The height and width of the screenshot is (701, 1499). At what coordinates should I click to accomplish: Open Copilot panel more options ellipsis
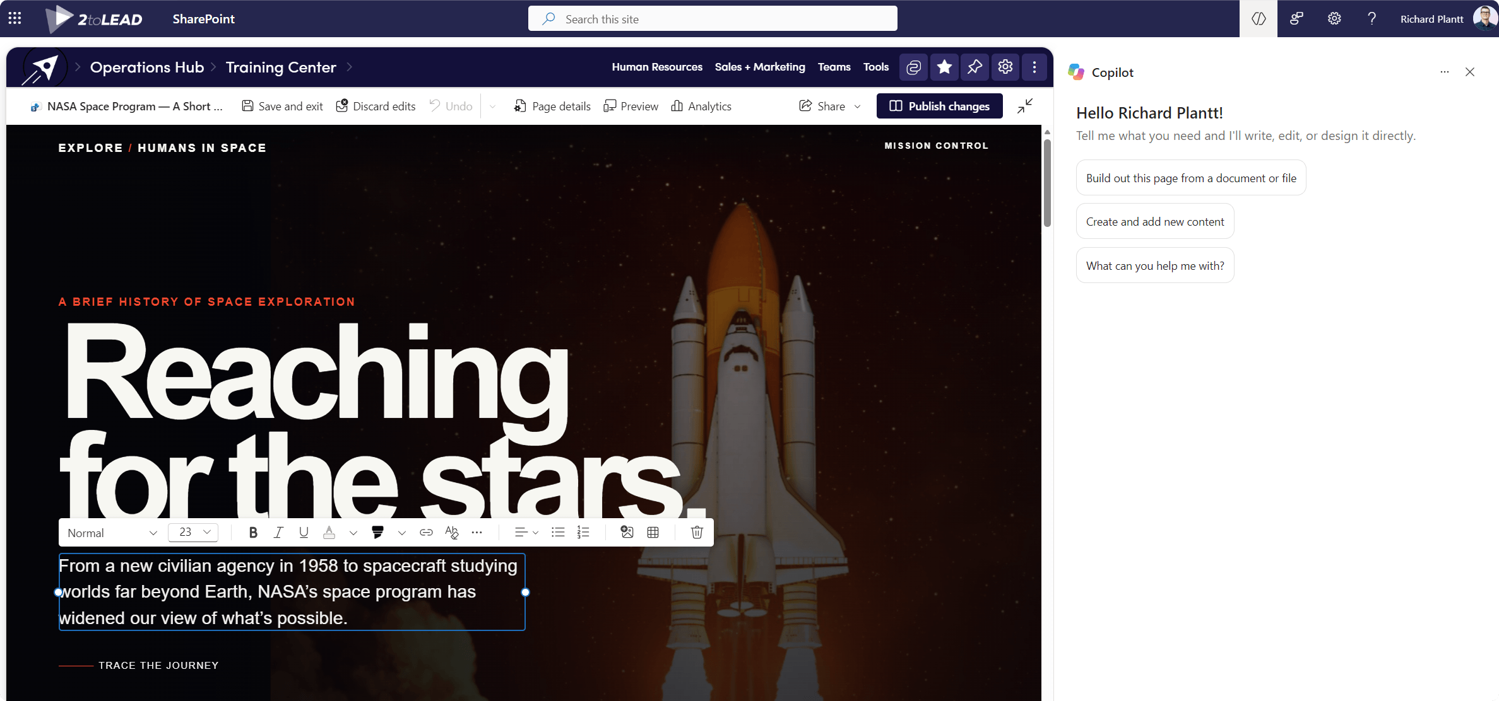(1445, 72)
